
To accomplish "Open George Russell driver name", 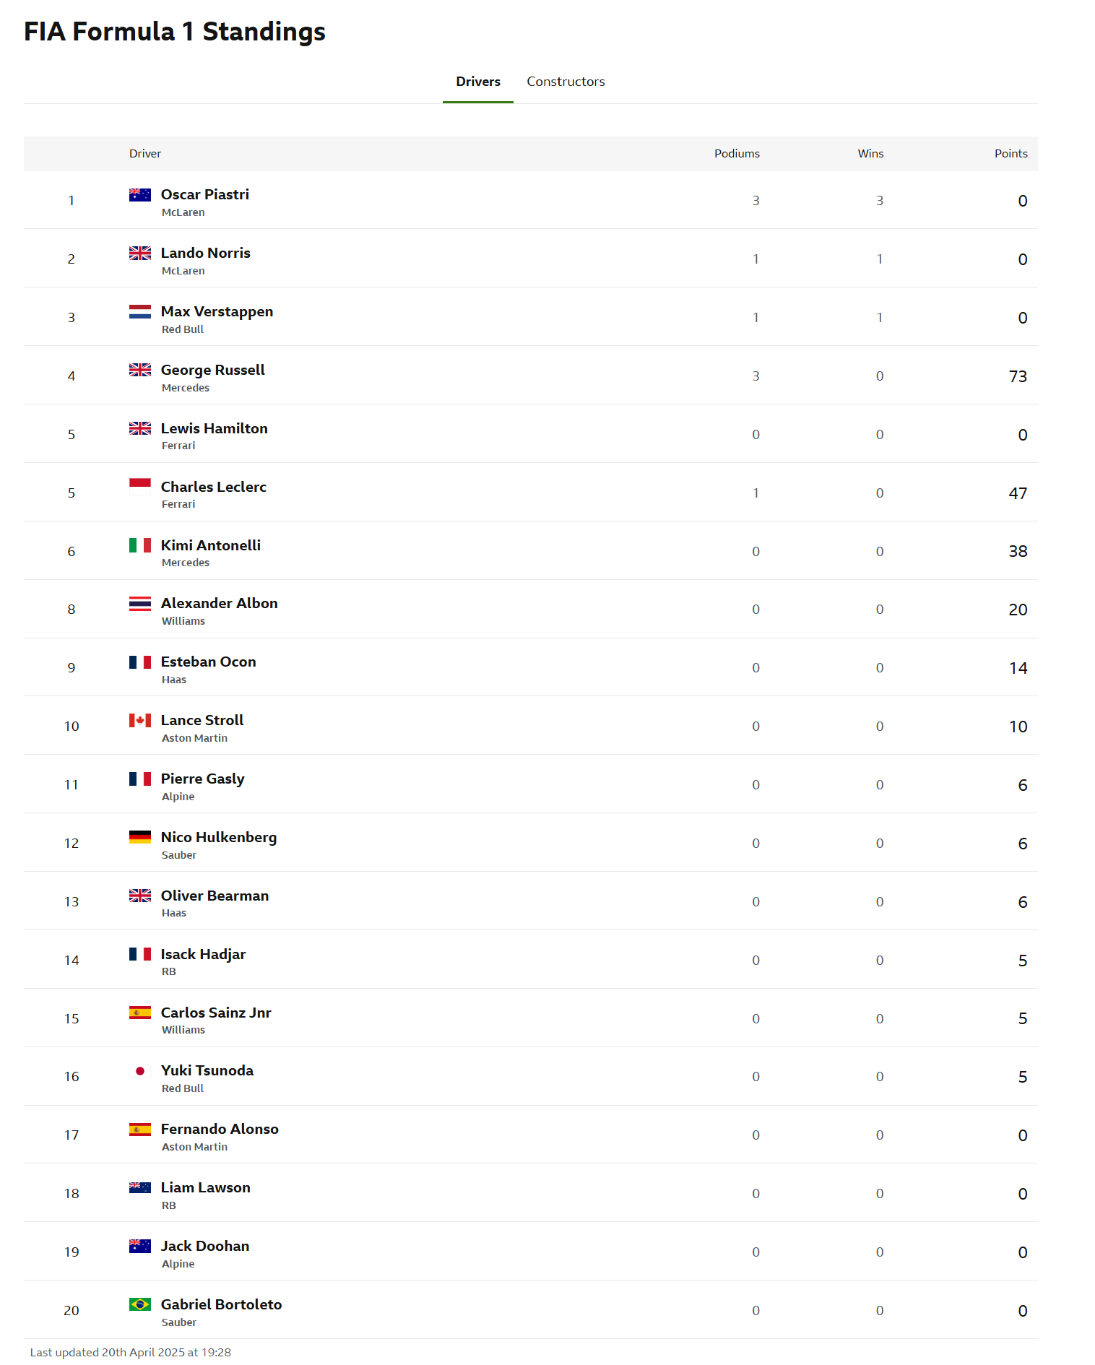I will pyautogui.click(x=212, y=370).
